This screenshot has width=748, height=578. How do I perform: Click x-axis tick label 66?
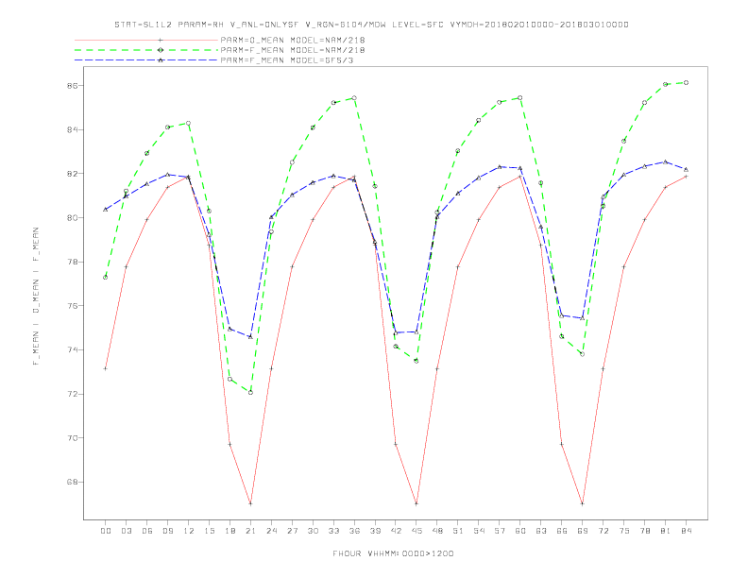(x=562, y=531)
